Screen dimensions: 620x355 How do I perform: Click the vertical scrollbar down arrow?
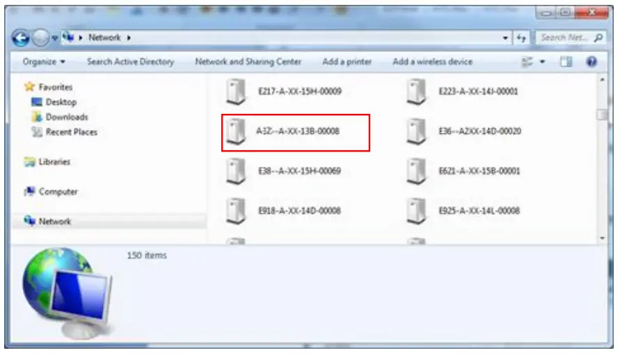tap(602, 238)
